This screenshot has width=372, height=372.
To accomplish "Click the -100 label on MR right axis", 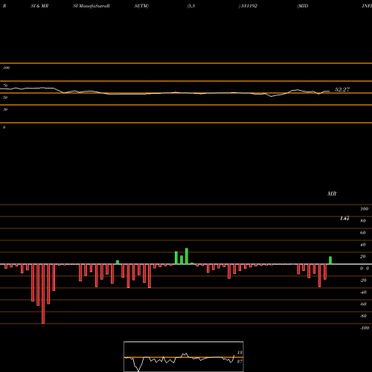I will pos(365,328).
